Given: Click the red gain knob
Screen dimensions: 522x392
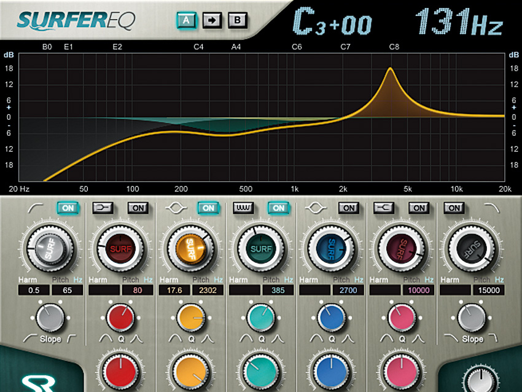Looking at the screenshot, I should coord(120,372).
